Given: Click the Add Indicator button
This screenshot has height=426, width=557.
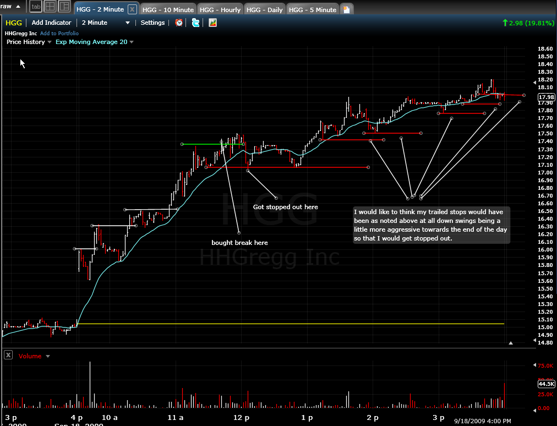Looking at the screenshot, I should point(52,23).
